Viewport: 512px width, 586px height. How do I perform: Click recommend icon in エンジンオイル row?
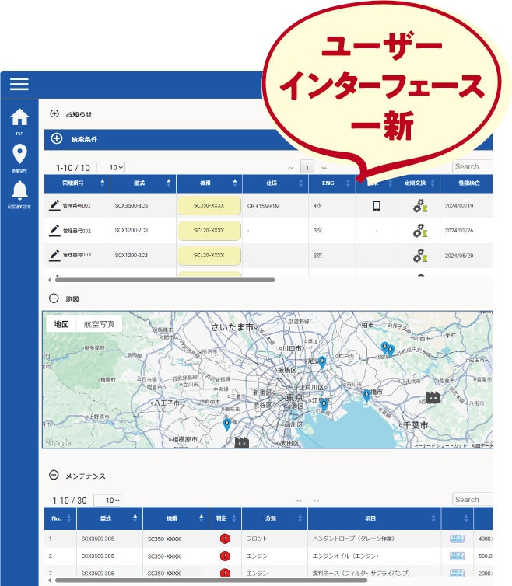pos(457,556)
